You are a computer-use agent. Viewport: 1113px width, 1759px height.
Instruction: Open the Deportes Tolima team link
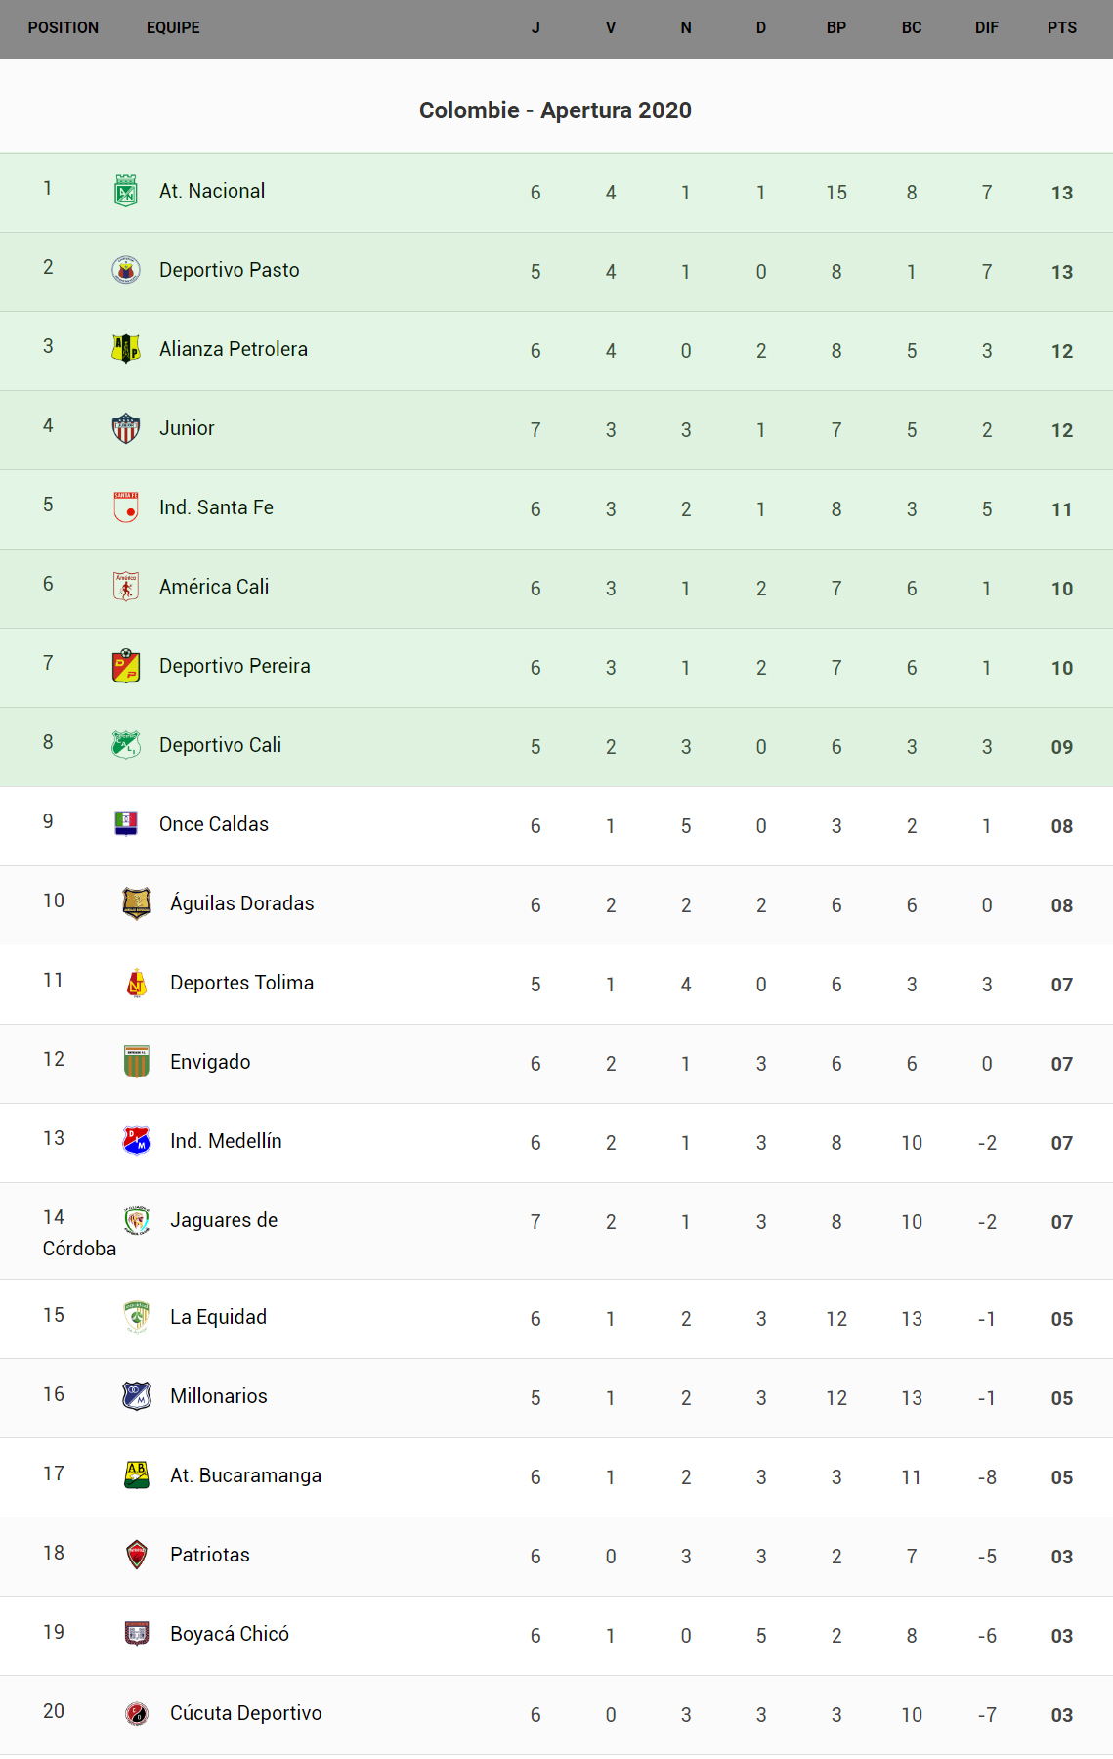pyautogui.click(x=241, y=983)
